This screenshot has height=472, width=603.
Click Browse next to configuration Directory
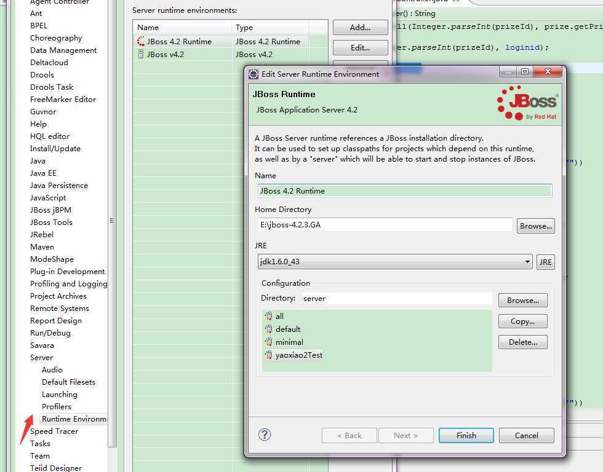point(522,301)
